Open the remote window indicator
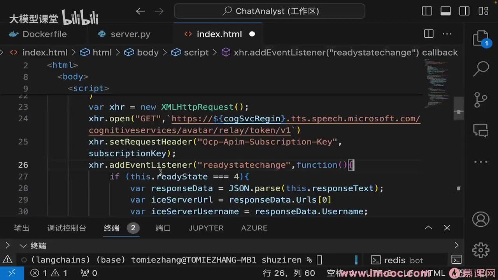 coord(12,273)
